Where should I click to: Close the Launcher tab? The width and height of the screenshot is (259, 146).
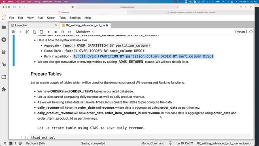pos(56,25)
